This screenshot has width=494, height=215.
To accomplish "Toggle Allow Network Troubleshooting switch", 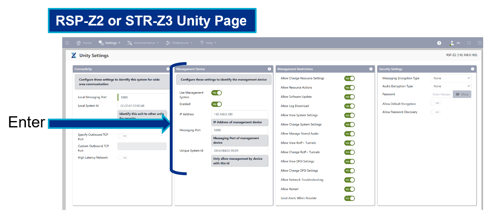I will (x=349, y=180).
